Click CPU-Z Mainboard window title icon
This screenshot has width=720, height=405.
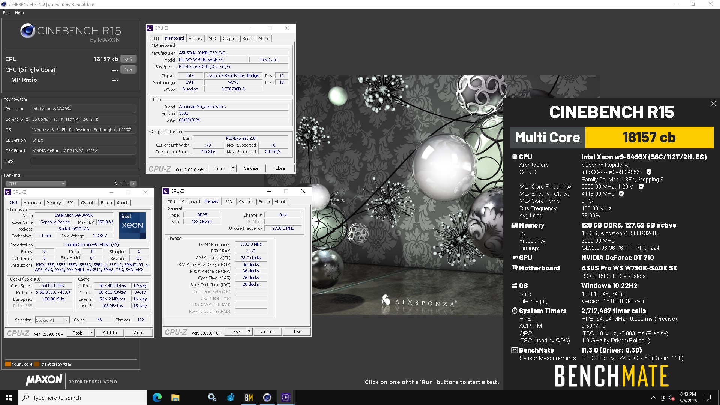[150, 28]
